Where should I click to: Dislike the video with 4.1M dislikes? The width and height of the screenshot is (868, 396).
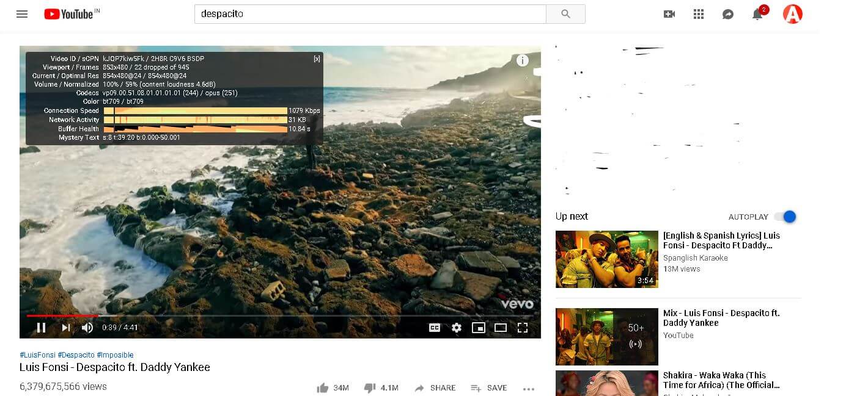point(381,388)
